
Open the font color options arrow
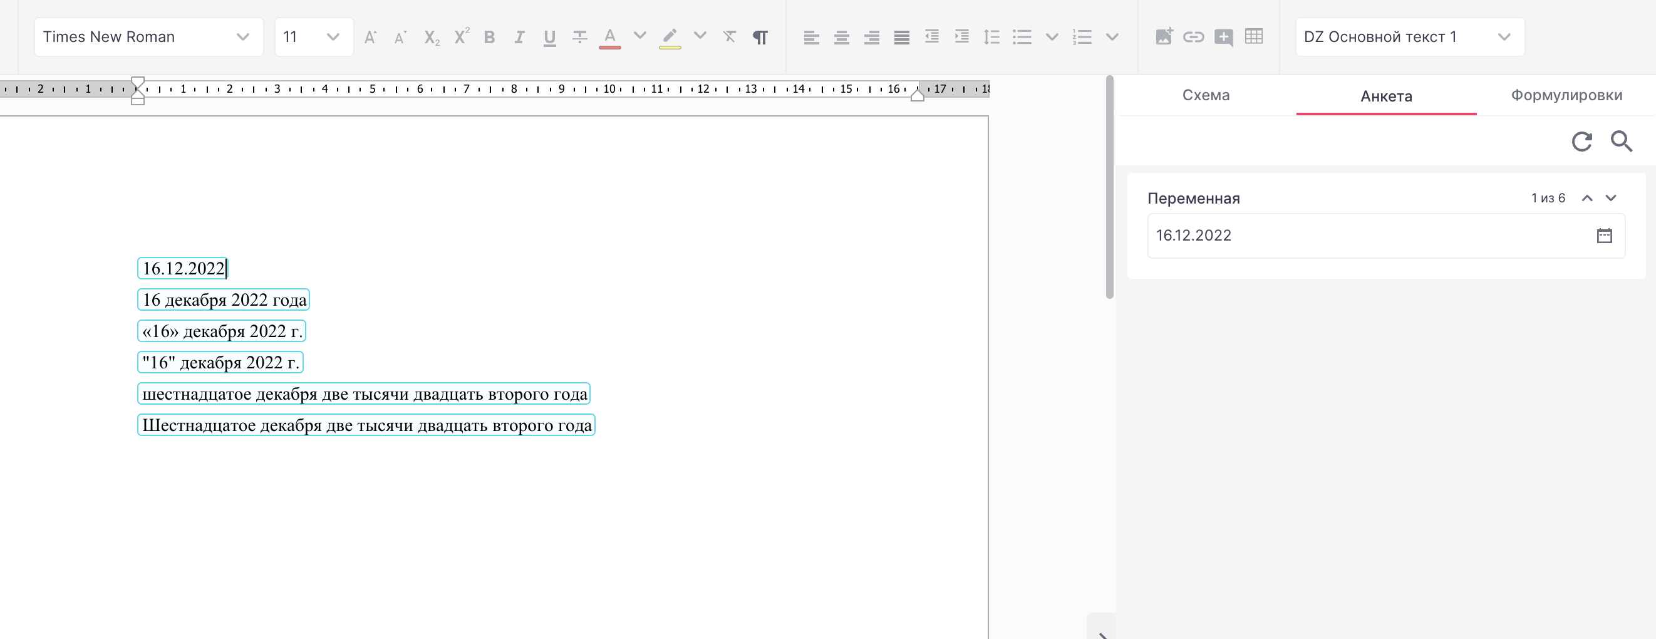(639, 35)
